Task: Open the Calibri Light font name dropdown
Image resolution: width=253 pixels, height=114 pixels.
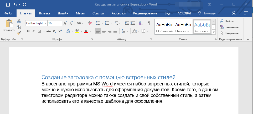Action: (x=46, y=23)
